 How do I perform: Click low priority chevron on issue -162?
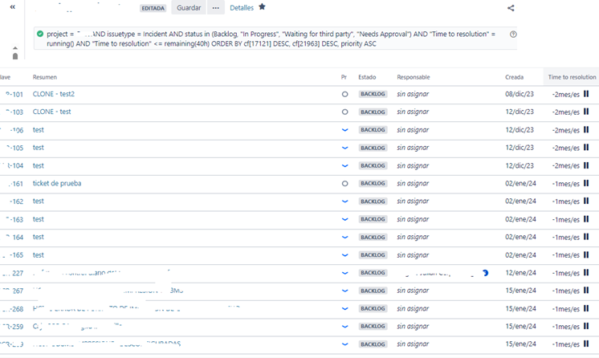(344, 201)
